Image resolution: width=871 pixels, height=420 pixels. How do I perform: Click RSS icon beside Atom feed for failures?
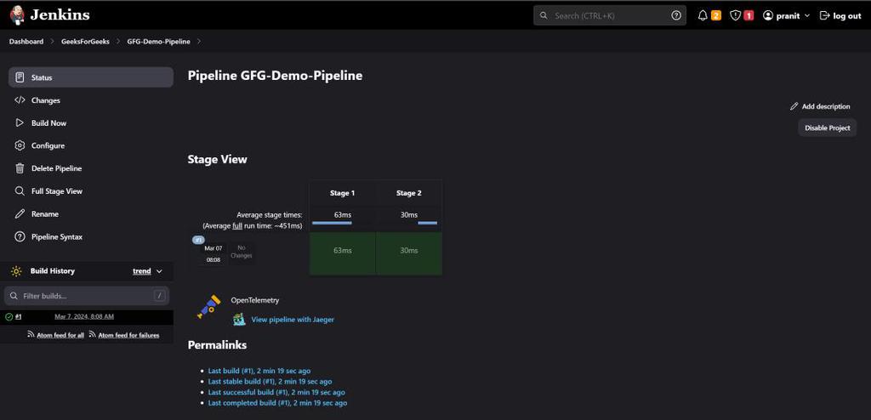coord(93,335)
